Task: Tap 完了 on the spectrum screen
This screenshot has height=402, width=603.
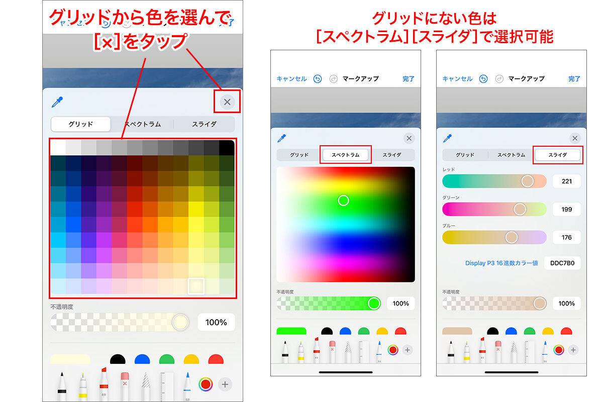Action: [409, 79]
